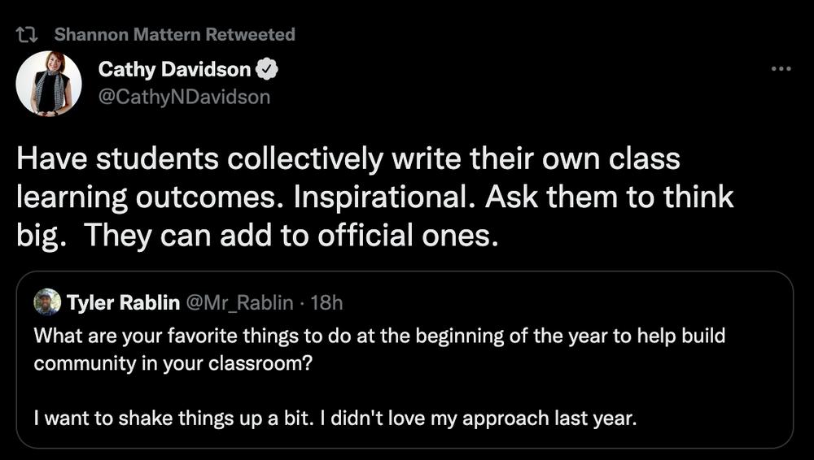Open the @CathyNDavidson handle
This screenshot has width=814, height=460.
click(184, 97)
